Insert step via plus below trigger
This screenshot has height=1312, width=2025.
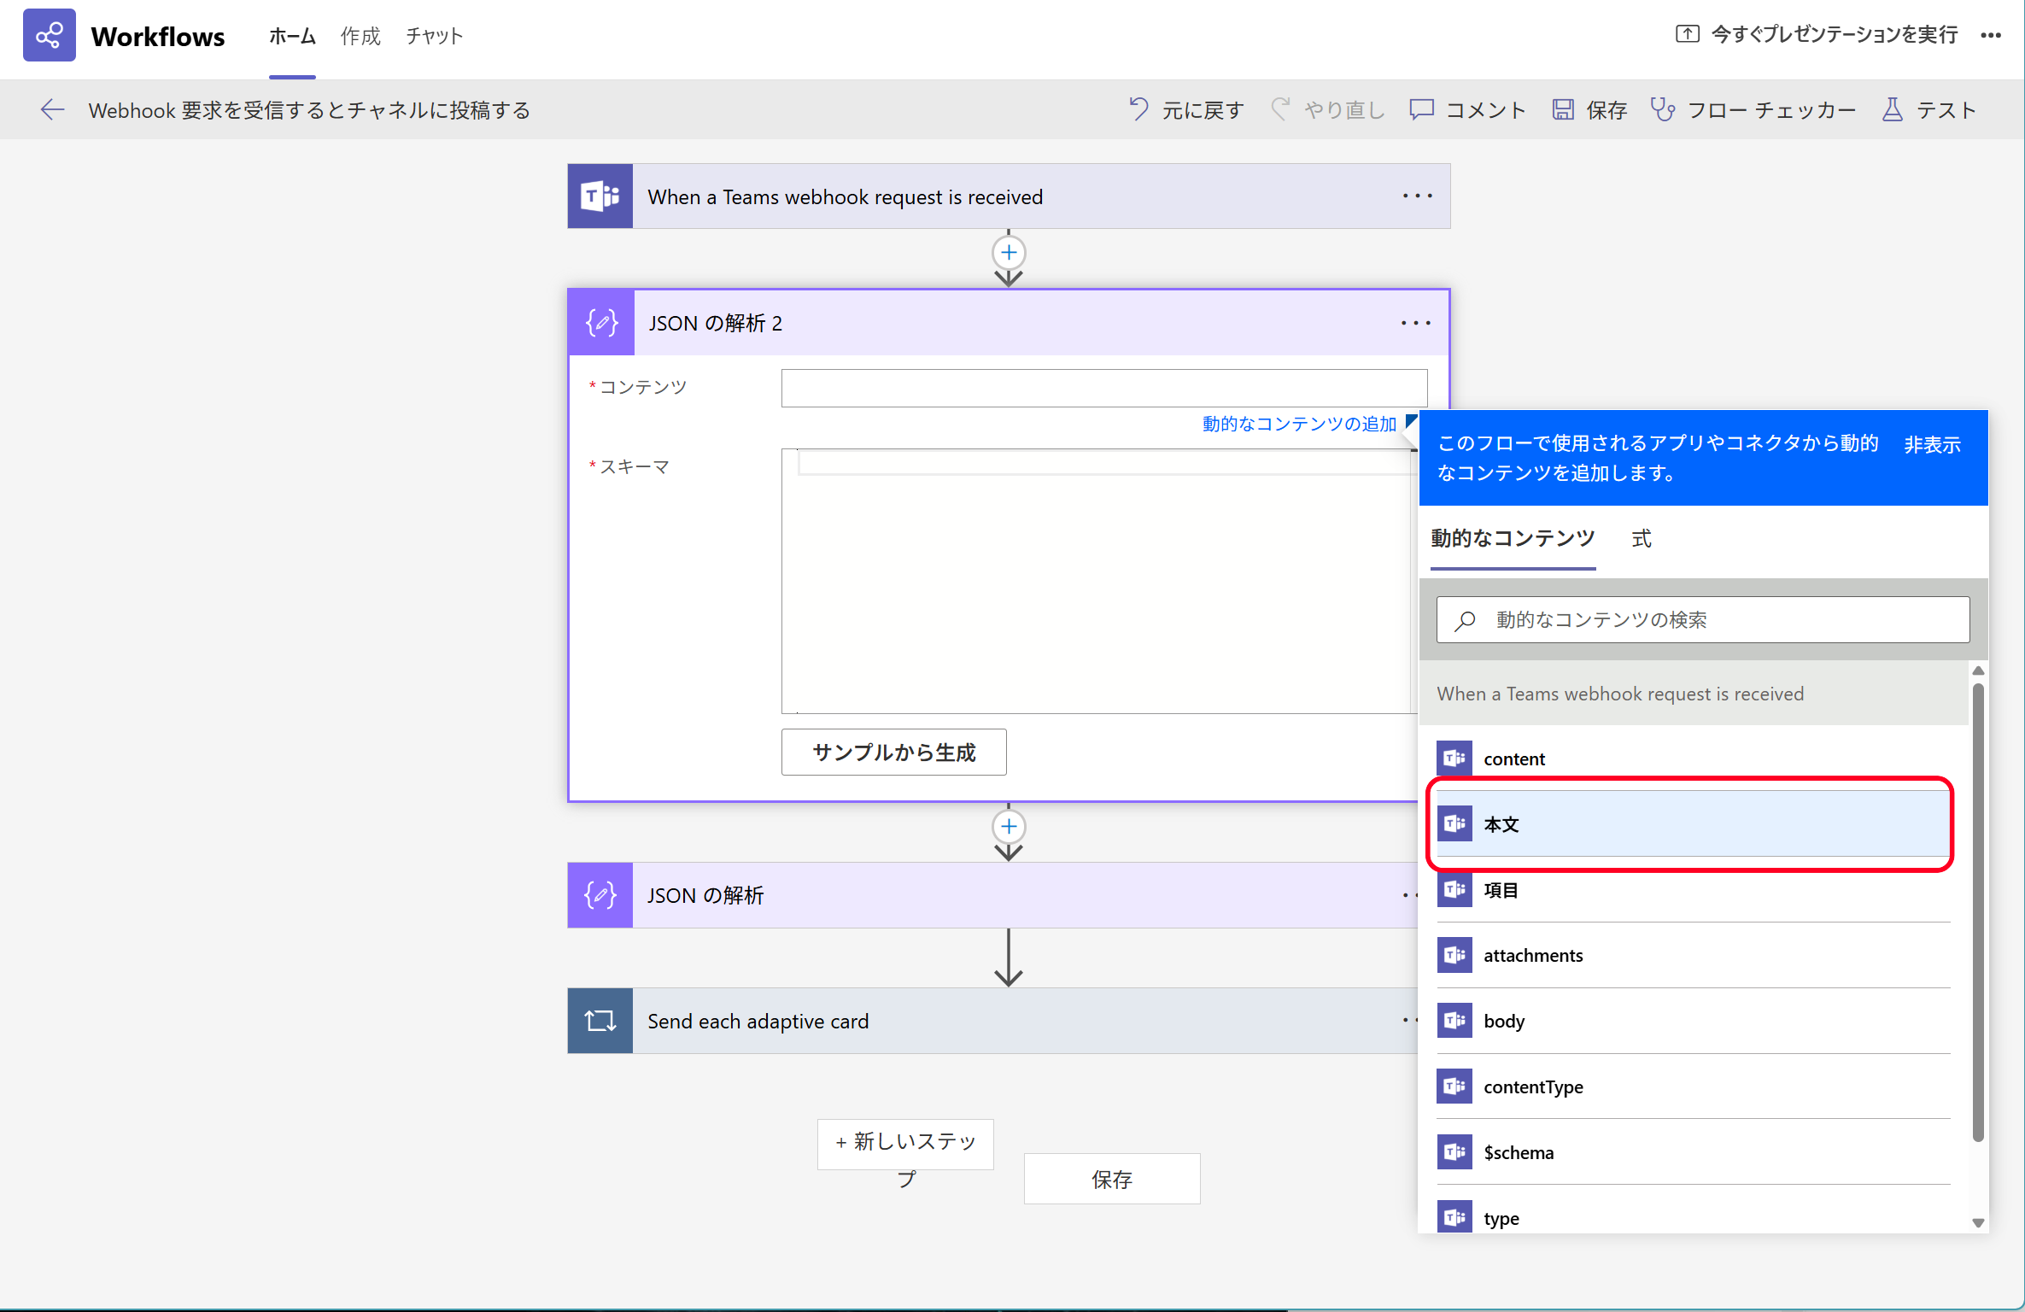click(x=1009, y=253)
